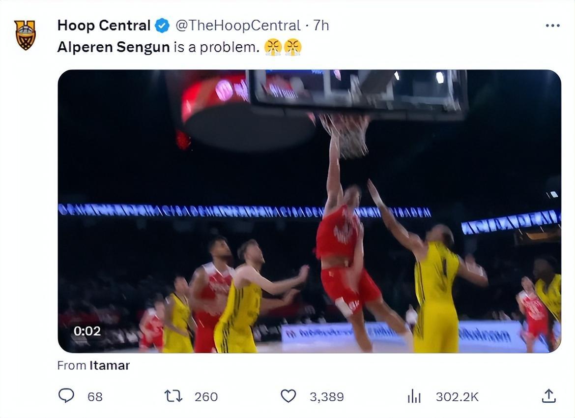
Task: Click the Hoop Central display name
Action: tap(104, 25)
